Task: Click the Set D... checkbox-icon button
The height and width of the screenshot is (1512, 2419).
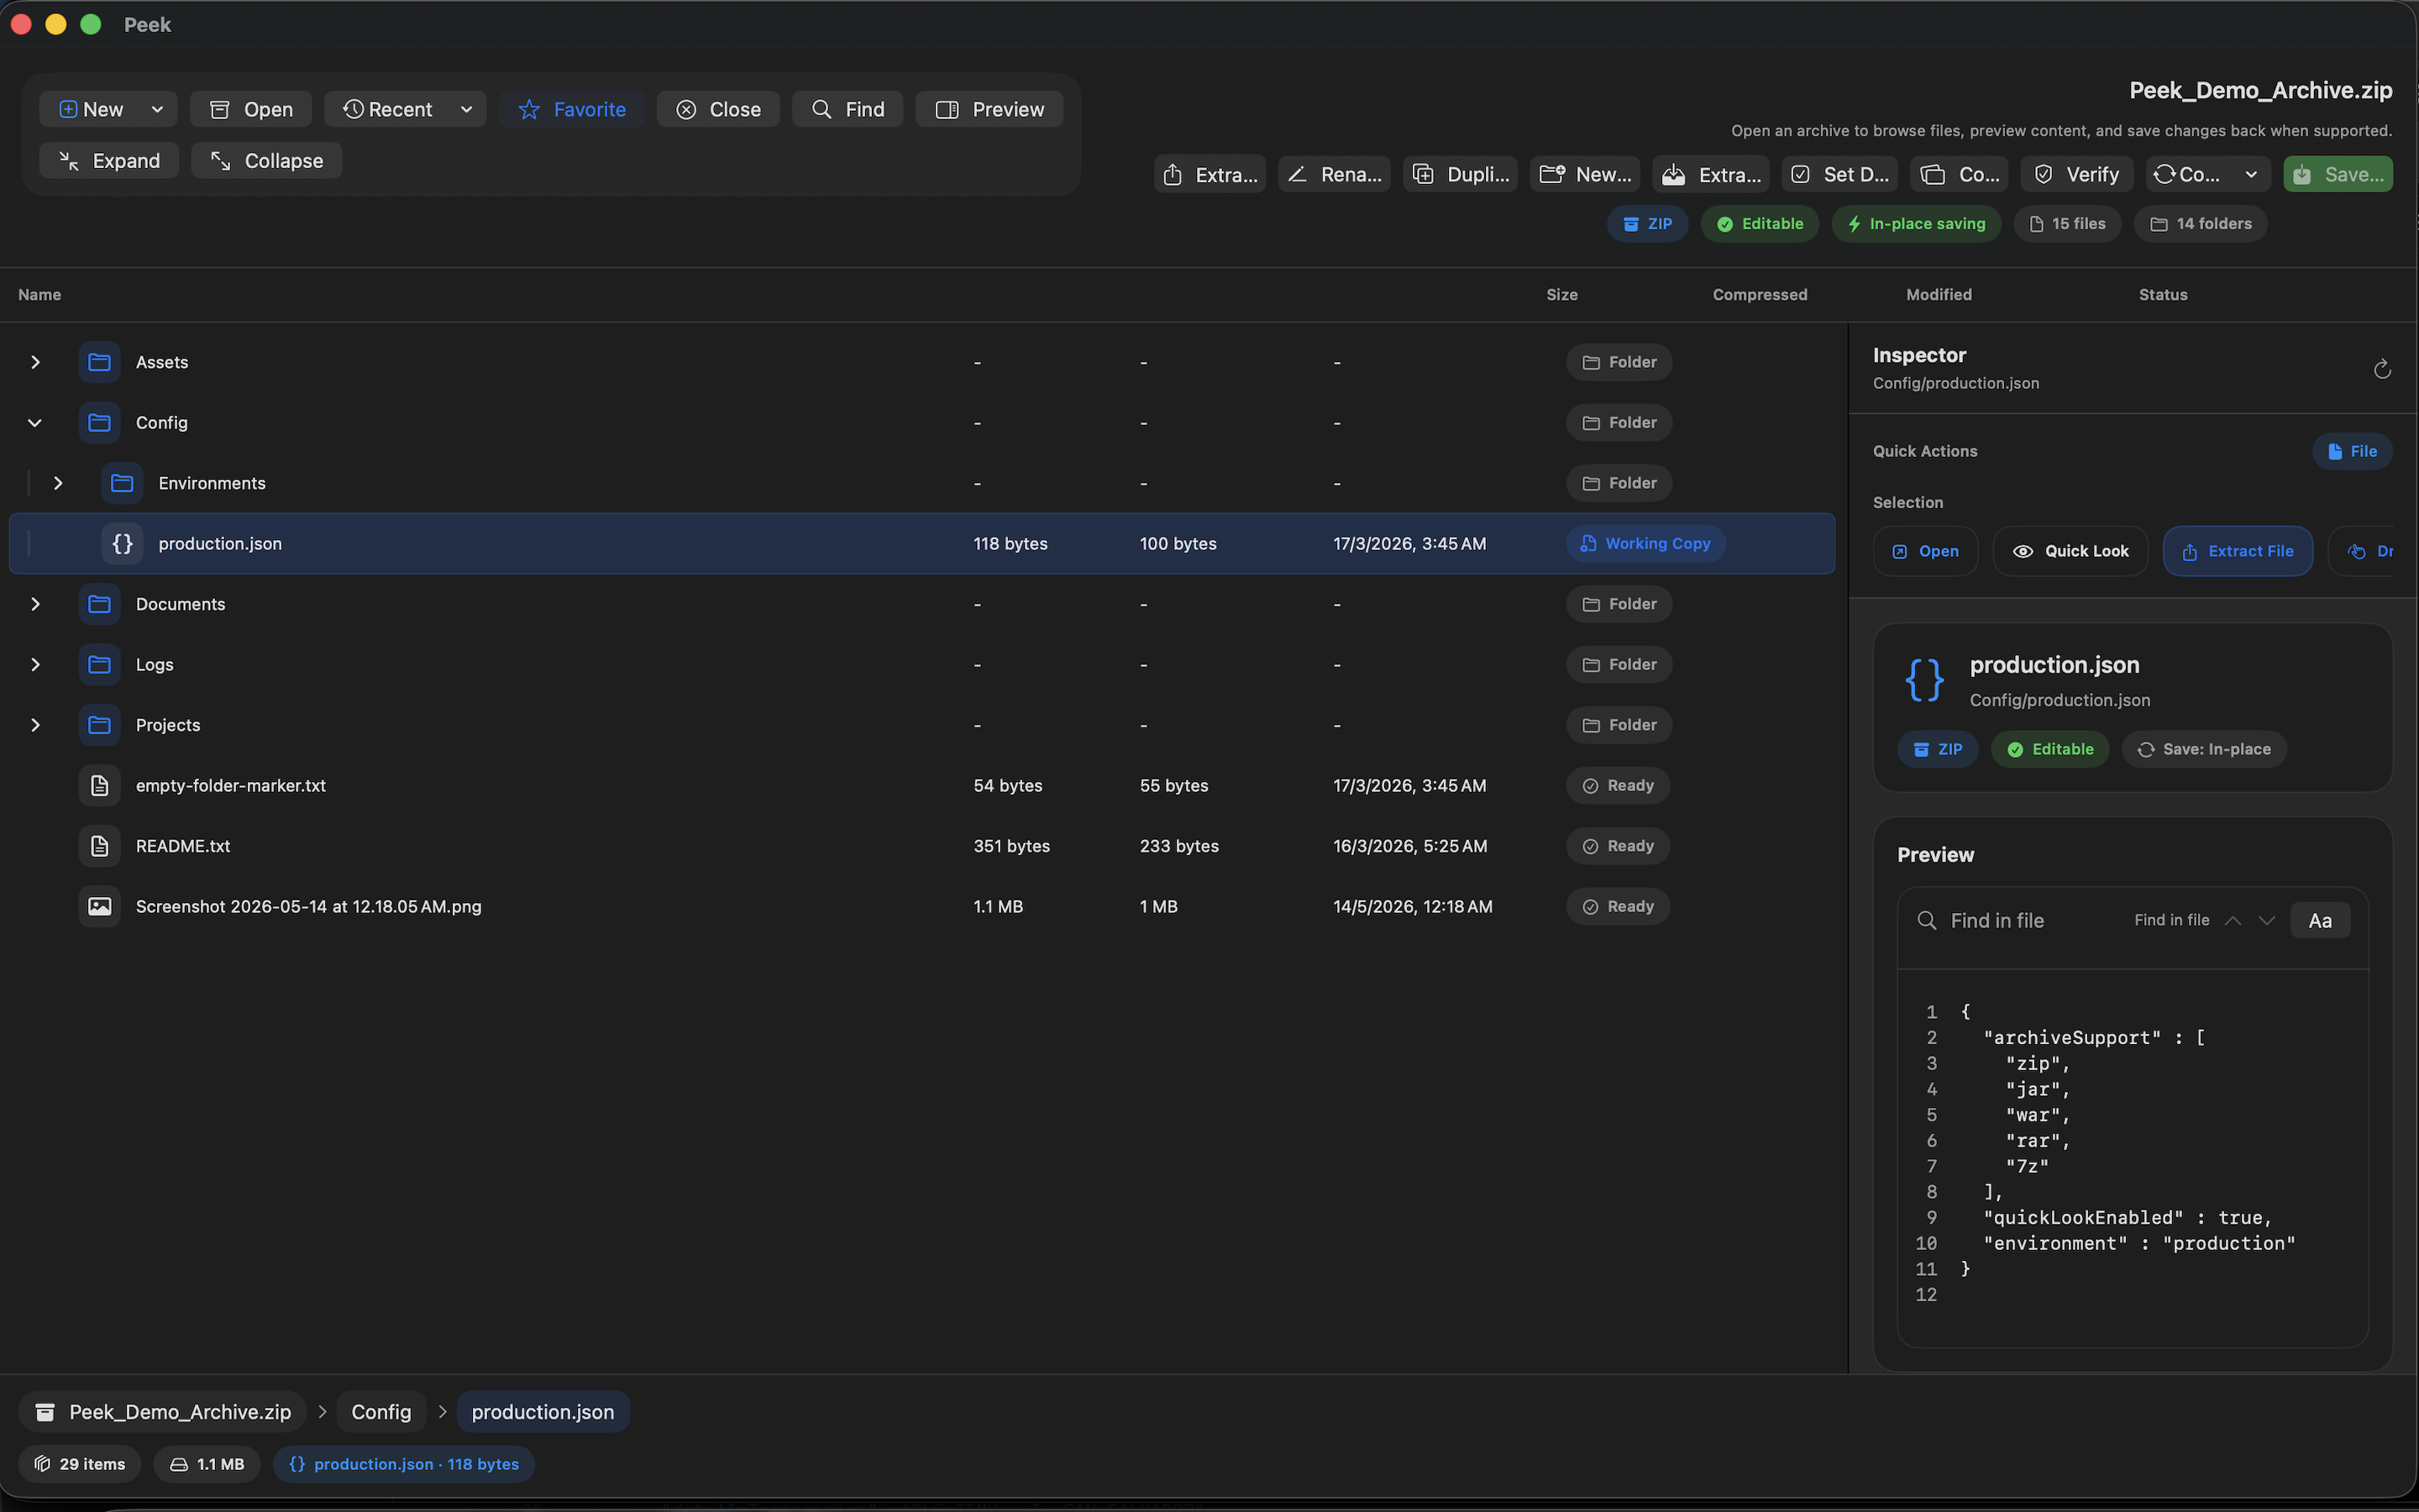Action: tap(1839, 174)
